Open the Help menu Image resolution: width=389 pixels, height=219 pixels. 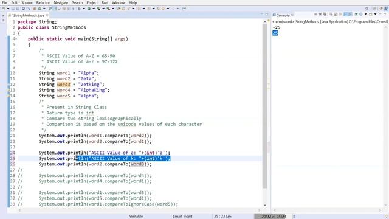tap(133, 2)
